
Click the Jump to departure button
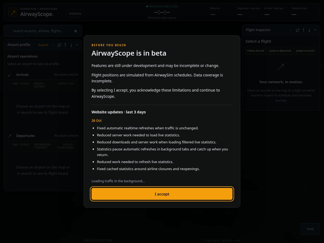click(280, 50)
